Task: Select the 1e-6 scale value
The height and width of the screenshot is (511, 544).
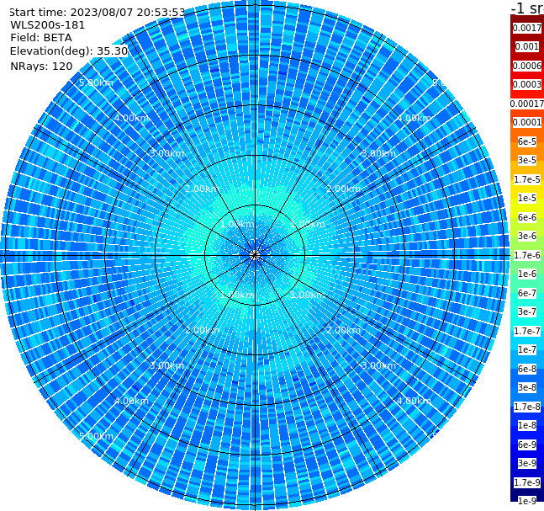Action: point(527,274)
